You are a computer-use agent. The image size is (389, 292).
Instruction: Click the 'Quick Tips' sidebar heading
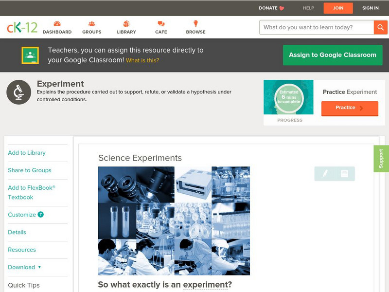(x=24, y=285)
